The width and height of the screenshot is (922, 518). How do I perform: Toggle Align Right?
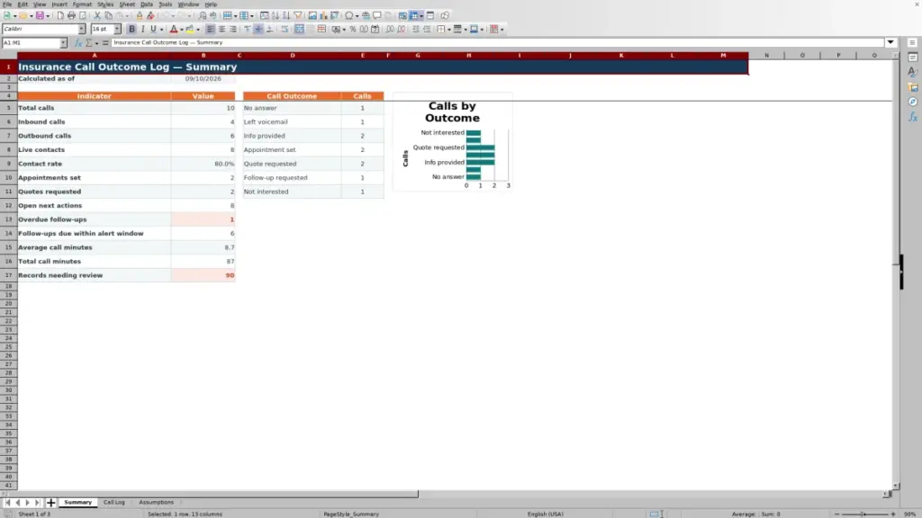point(233,30)
